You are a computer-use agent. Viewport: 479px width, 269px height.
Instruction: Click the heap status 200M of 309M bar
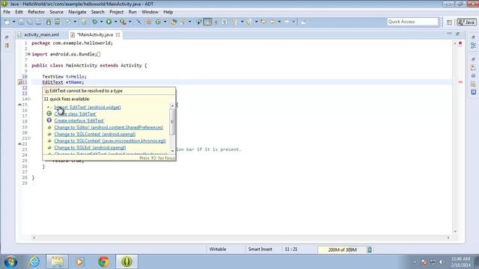pos(342,250)
